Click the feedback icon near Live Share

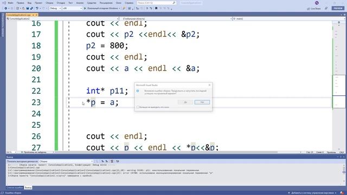coord(326,9)
